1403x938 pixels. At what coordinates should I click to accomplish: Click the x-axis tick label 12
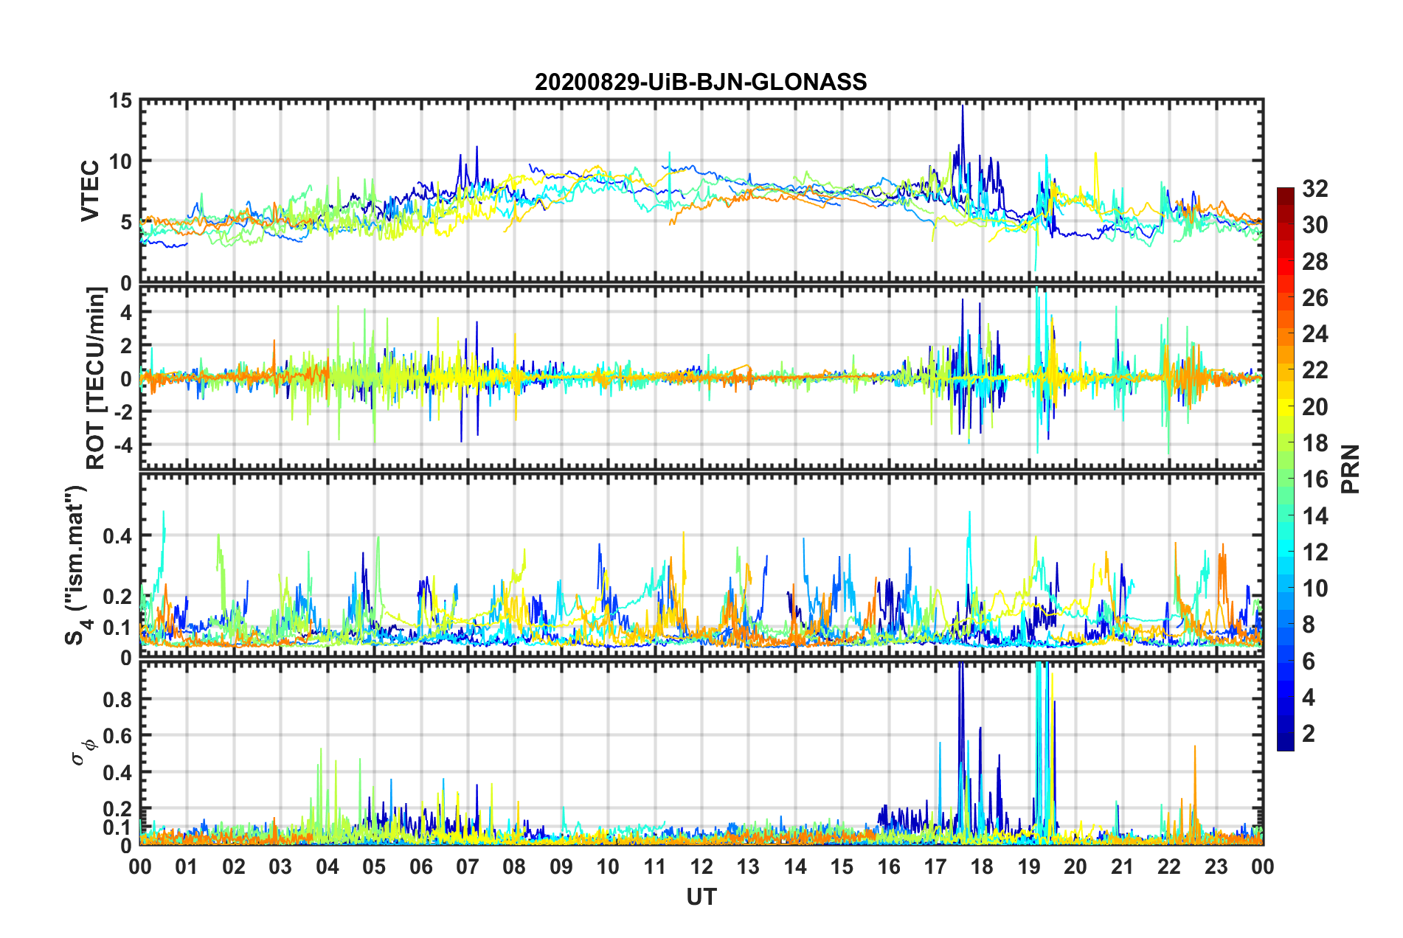(701, 867)
